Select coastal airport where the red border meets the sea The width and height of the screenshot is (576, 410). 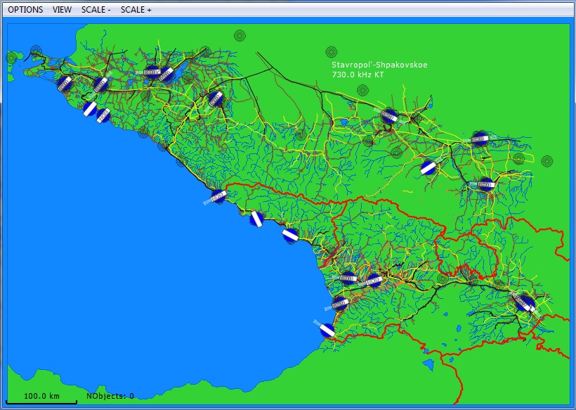[218, 197]
